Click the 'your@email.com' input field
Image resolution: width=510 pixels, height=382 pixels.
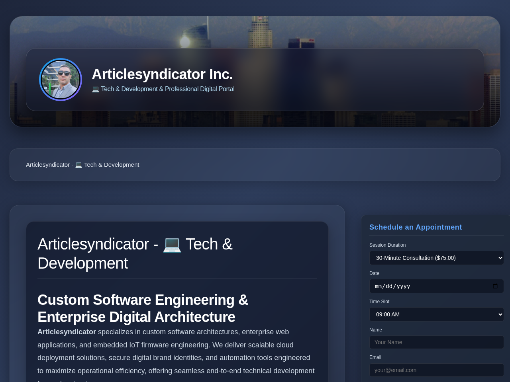(x=437, y=370)
